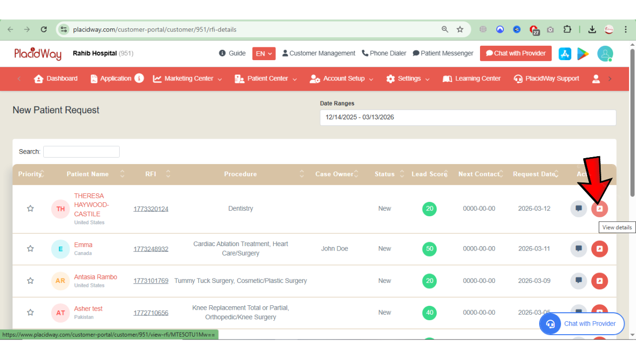636x358 pixels.
Task: Mark Antasia Rambo as priority with the star
Action: click(30, 281)
